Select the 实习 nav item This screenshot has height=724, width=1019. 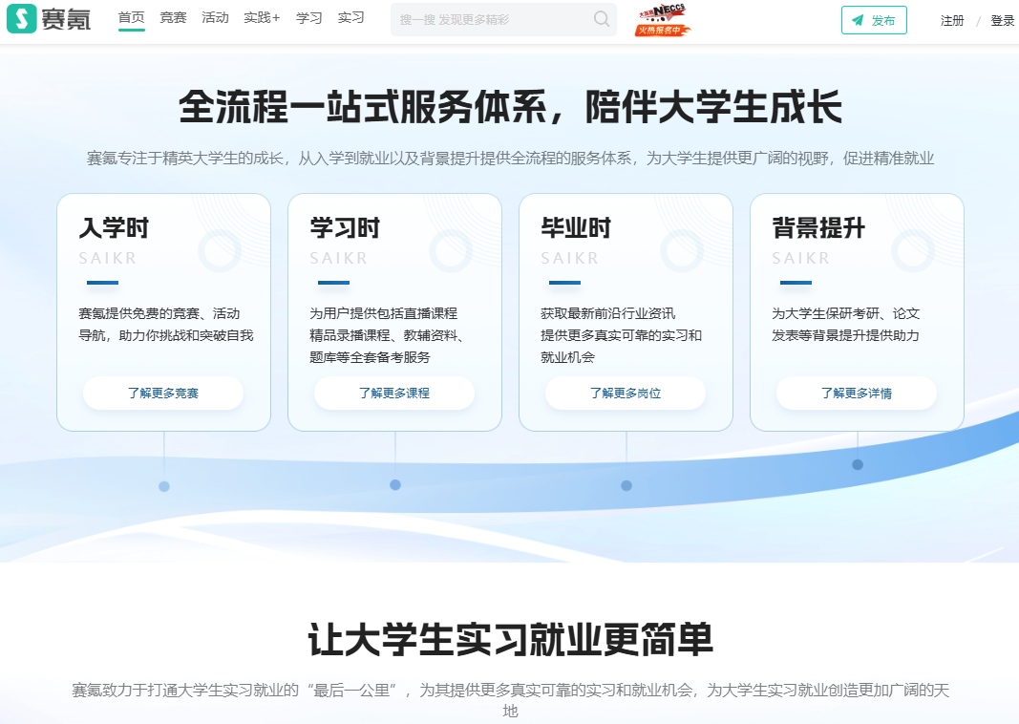point(350,17)
